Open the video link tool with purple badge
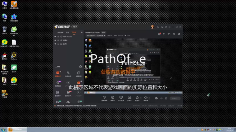Image resolution: width=236 pixels, height=132 pixels. click(x=58, y=84)
